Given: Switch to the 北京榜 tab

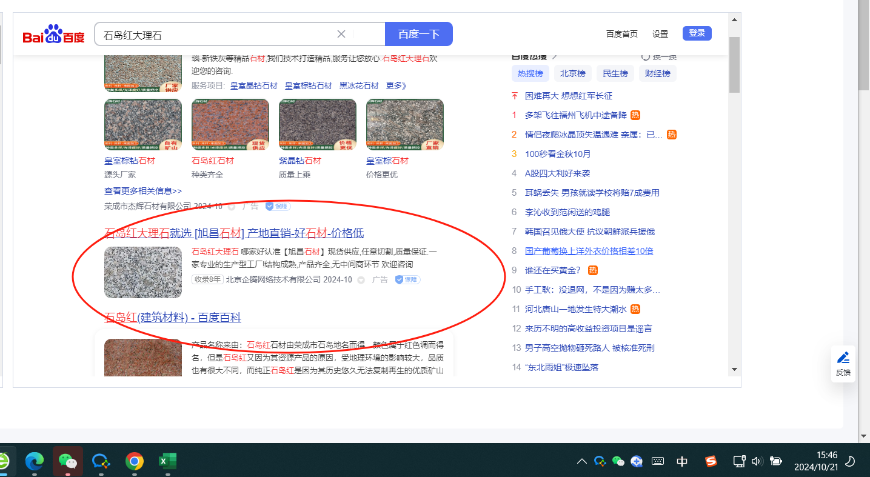Looking at the screenshot, I should click(572, 74).
